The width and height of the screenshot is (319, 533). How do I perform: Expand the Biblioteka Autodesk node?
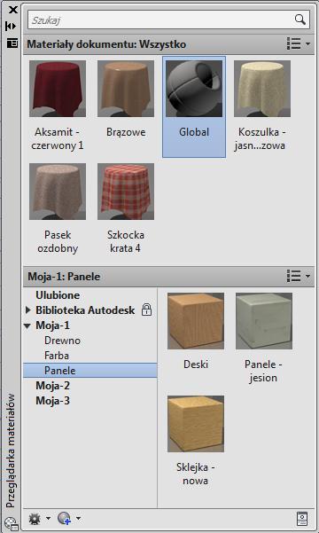click(x=28, y=310)
